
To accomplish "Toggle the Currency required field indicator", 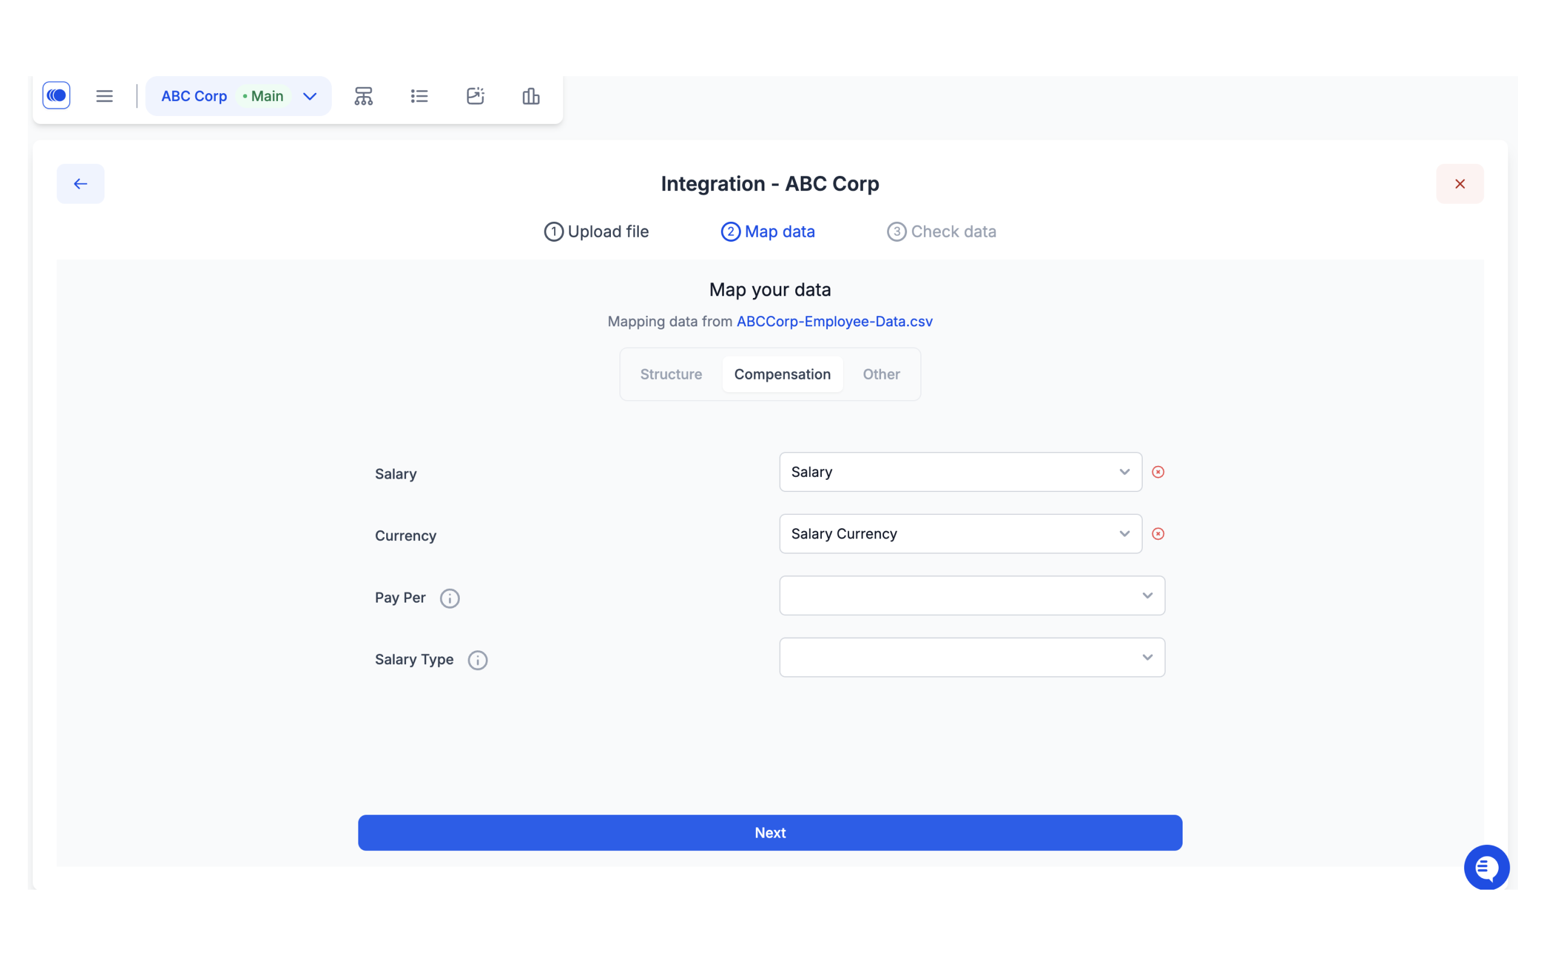I will 1158,534.
